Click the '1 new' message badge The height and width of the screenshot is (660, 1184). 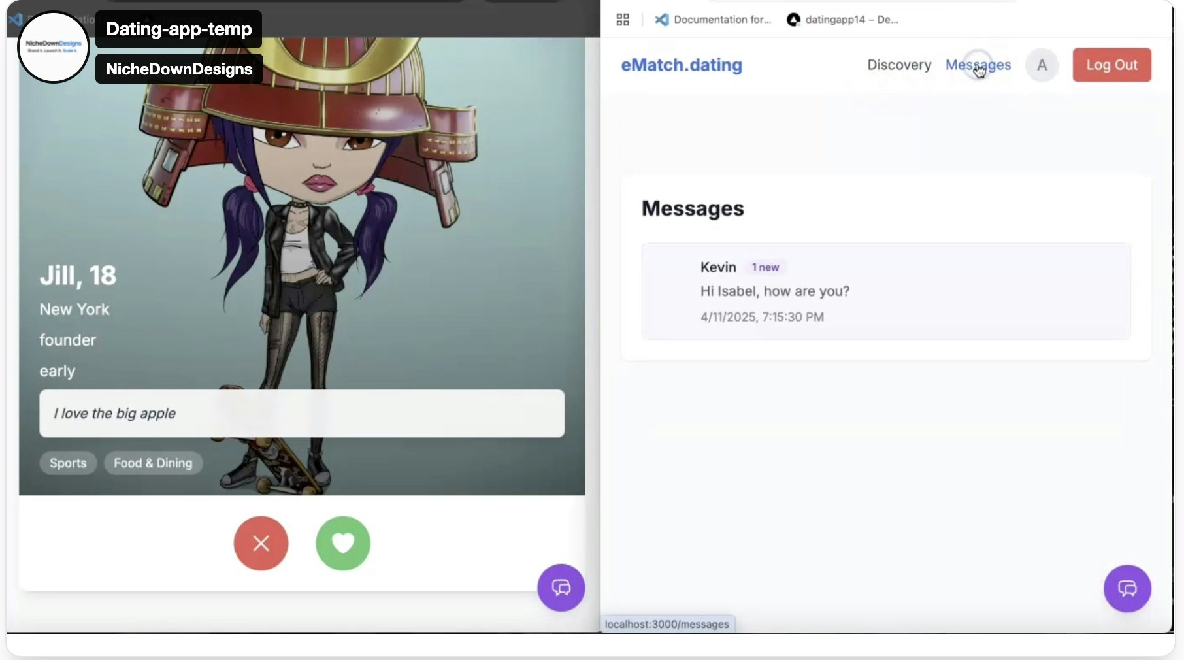pyautogui.click(x=765, y=267)
